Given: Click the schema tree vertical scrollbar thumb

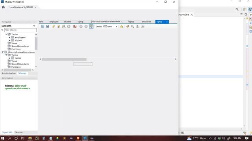Looking at the screenshot, I should pos(36,43).
